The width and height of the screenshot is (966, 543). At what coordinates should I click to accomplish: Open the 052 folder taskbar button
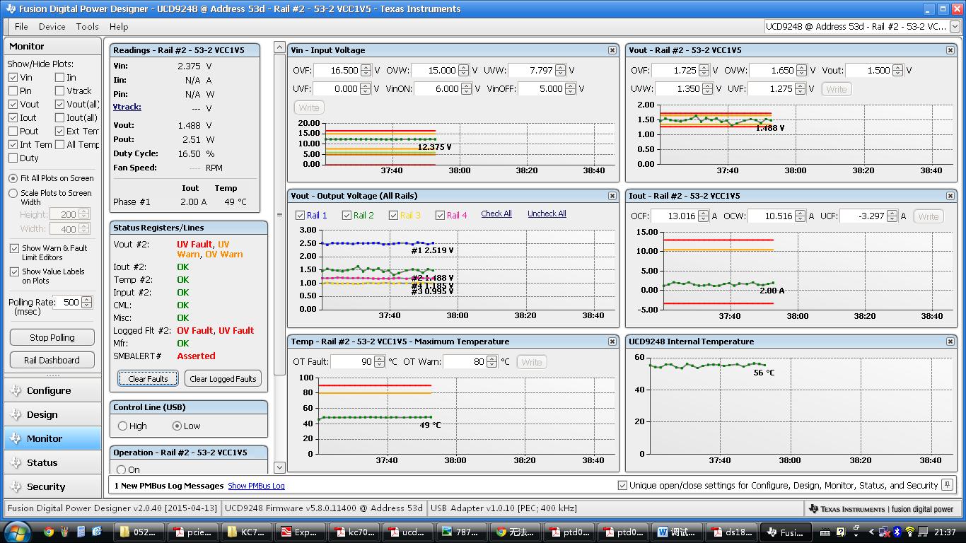click(140, 532)
